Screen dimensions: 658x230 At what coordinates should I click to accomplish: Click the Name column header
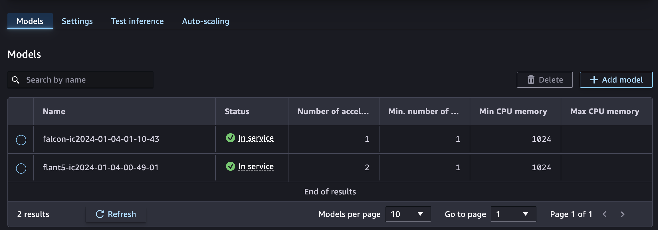click(x=54, y=111)
